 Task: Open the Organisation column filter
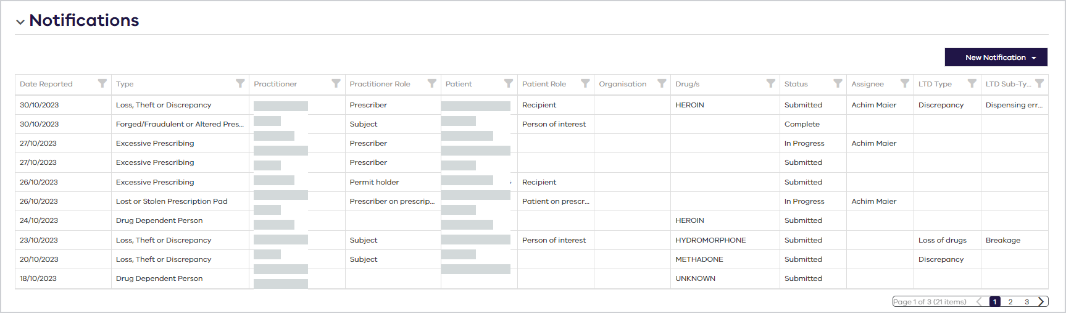pos(662,83)
